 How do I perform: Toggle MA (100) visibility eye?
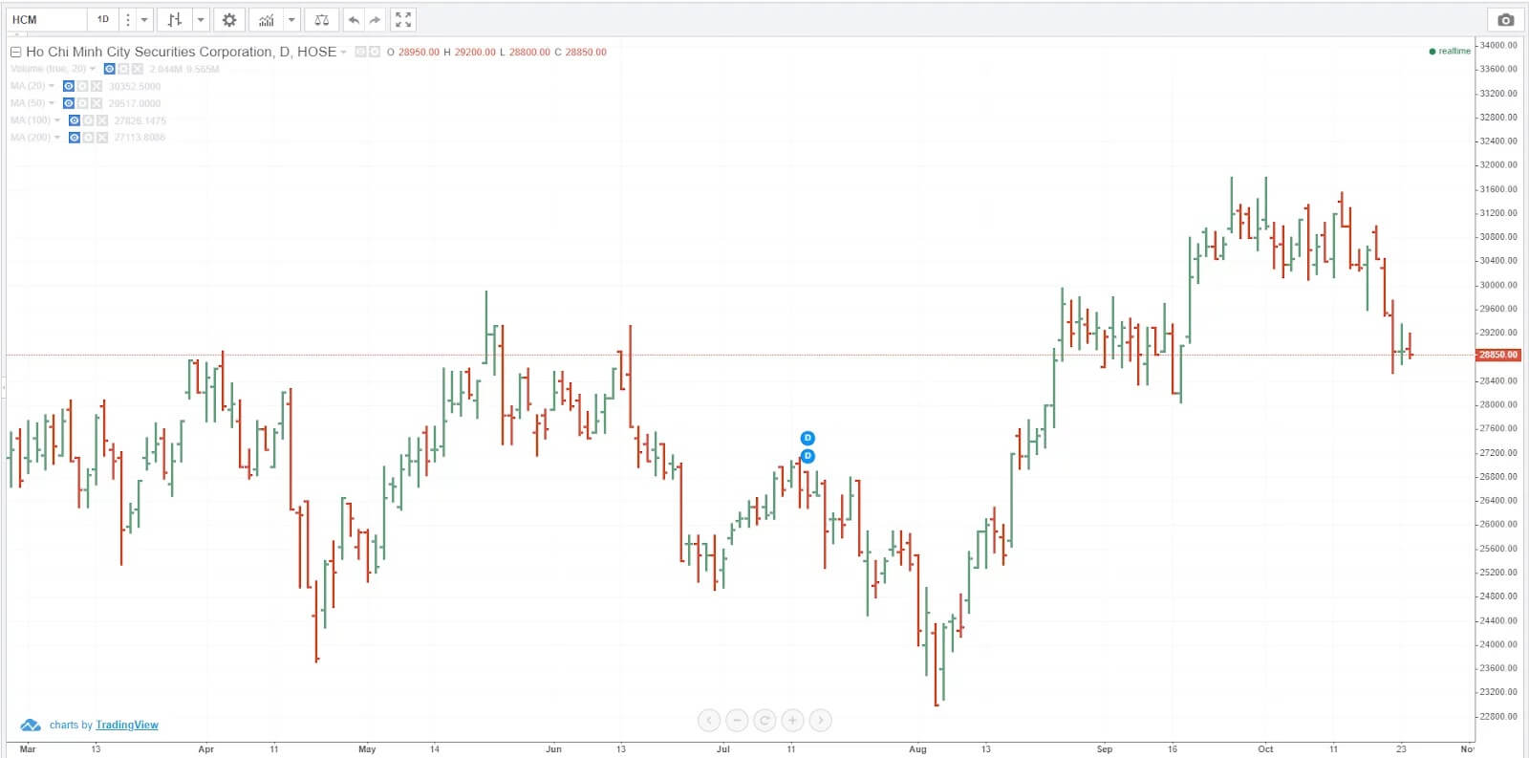pos(75,120)
